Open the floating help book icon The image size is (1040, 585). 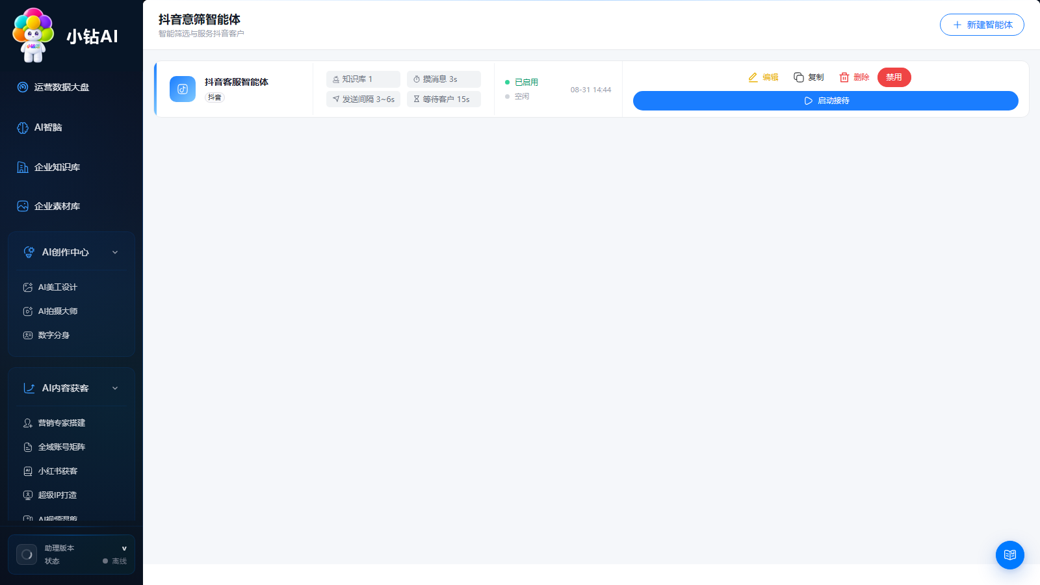click(1010, 555)
